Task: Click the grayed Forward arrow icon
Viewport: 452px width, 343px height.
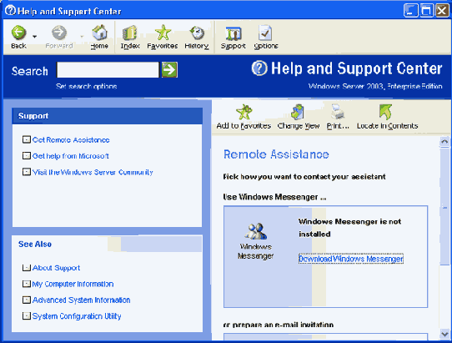Action: pyautogui.click(x=59, y=33)
